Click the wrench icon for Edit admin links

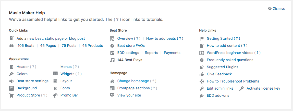pos(202,89)
